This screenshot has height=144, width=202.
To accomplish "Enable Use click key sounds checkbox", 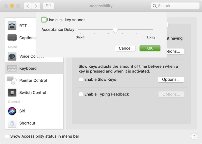I will [x=44, y=20].
